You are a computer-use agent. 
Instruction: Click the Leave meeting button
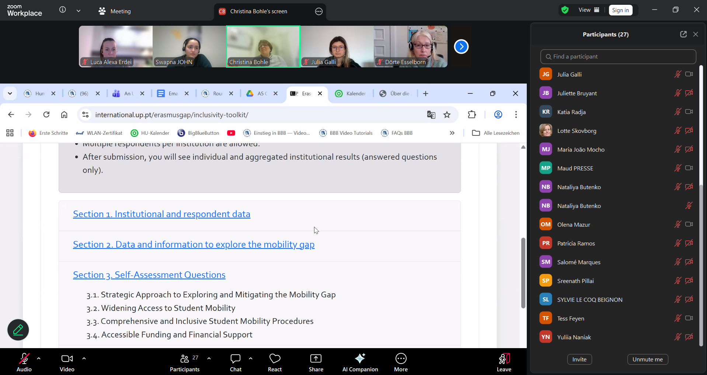tap(504, 362)
